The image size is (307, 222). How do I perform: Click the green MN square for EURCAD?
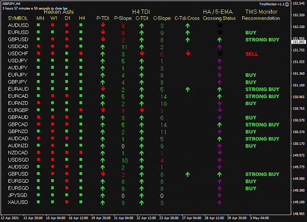pyautogui.click(x=38, y=96)
